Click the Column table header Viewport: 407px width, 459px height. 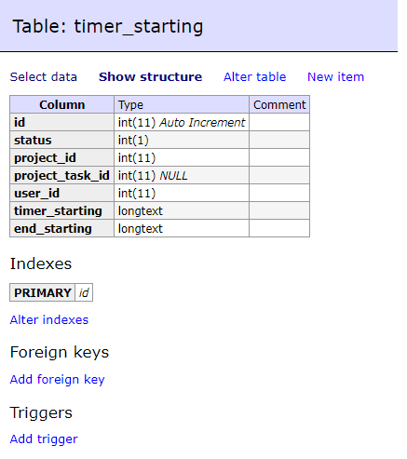pyautogui.click(x=62, y=104)
